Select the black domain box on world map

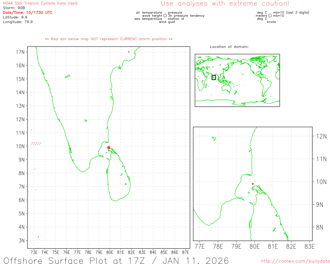click(214, 77)
